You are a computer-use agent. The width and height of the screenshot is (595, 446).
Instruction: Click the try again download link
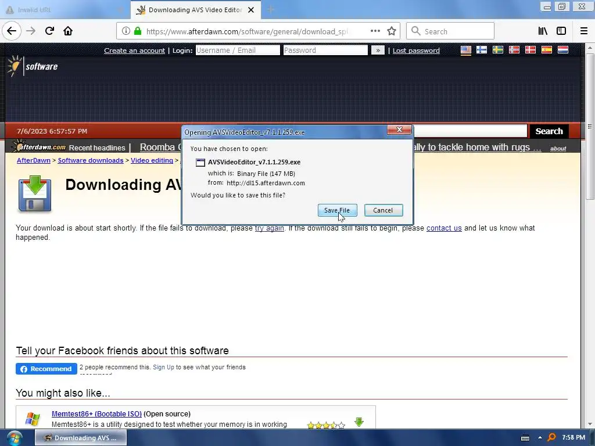click(x=269, y=228)
